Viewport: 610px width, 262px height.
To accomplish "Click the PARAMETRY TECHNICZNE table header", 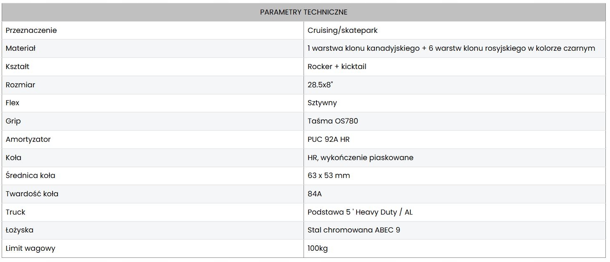I will tap(304, 12).
